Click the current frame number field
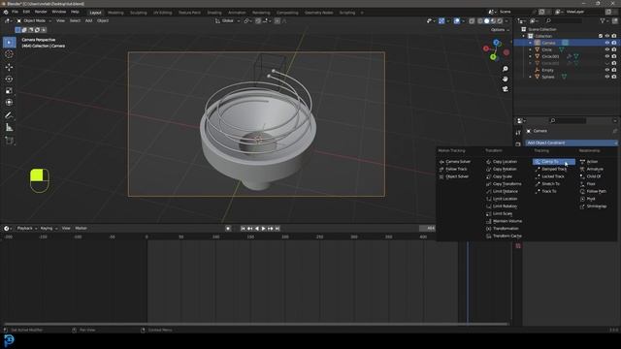Image resolution: width=621 pixels, height=349 pixels. pos(428,229)
